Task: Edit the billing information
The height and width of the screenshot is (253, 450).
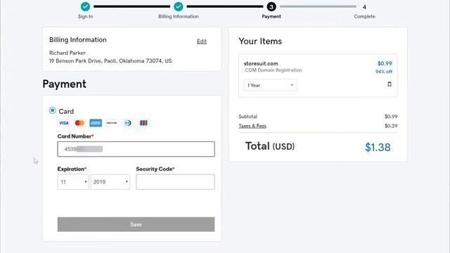Action: tap(202, 41)
